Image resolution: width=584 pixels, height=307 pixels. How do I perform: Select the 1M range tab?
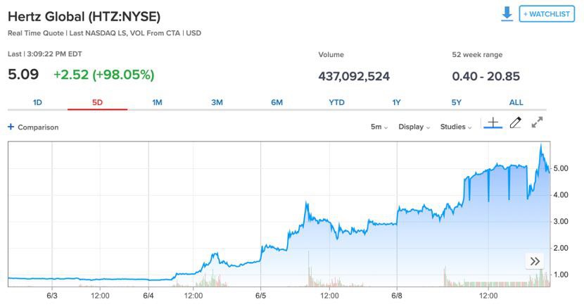(x=157, y=102)
